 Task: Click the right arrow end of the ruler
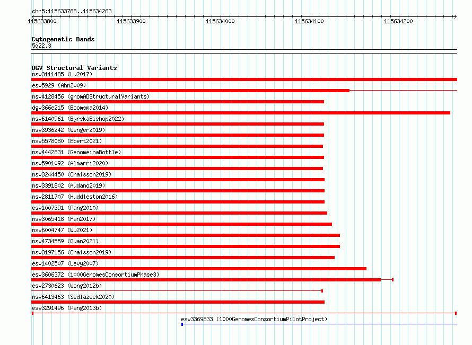[x=455, y=16]
